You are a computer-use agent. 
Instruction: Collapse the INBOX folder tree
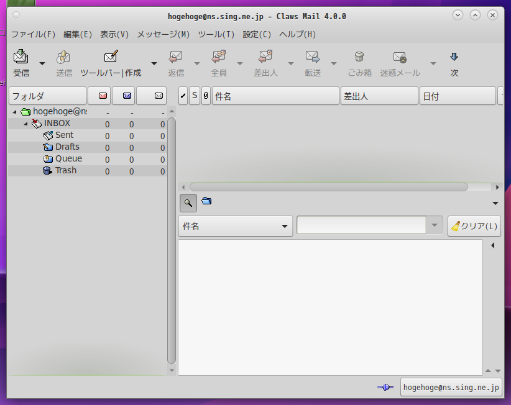click(25, 124)
